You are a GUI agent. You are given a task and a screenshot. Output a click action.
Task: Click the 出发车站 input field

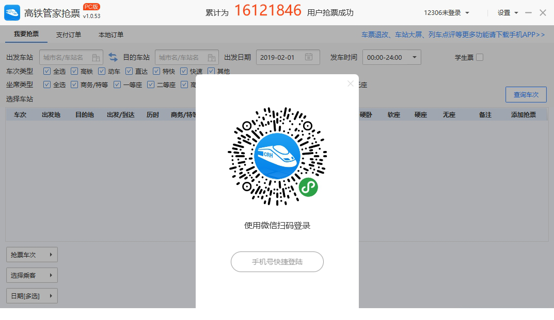pos(71,57)
